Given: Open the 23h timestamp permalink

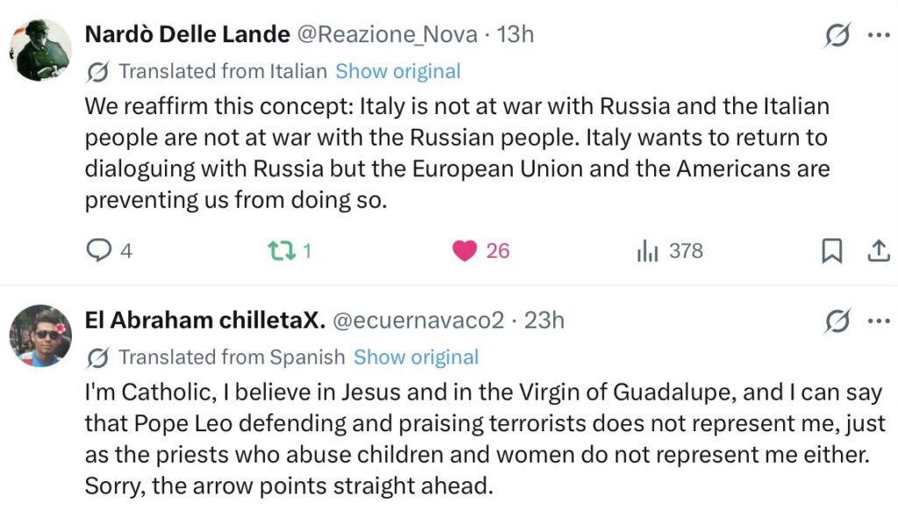Looking at the screenshot, I should [545, 321].
